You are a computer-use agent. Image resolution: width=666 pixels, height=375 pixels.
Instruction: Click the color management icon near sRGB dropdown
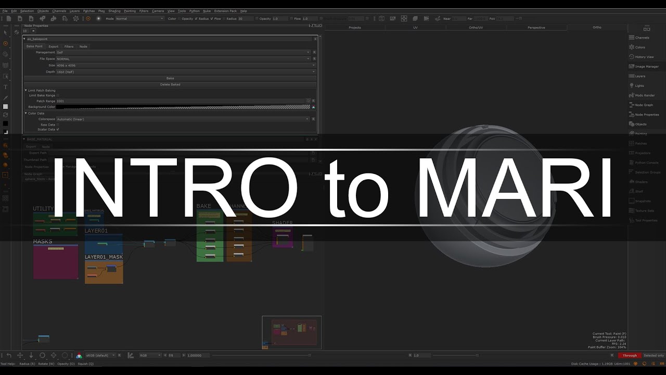79,355
